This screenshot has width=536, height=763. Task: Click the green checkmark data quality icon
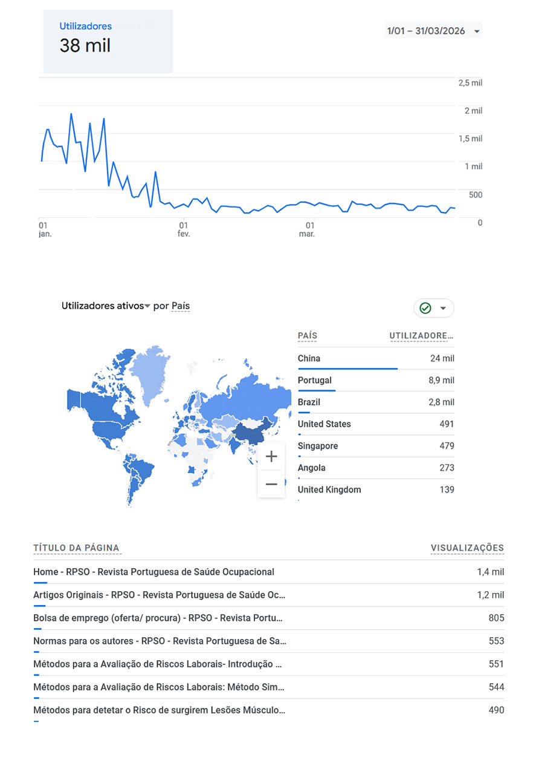tap(425, 308)
